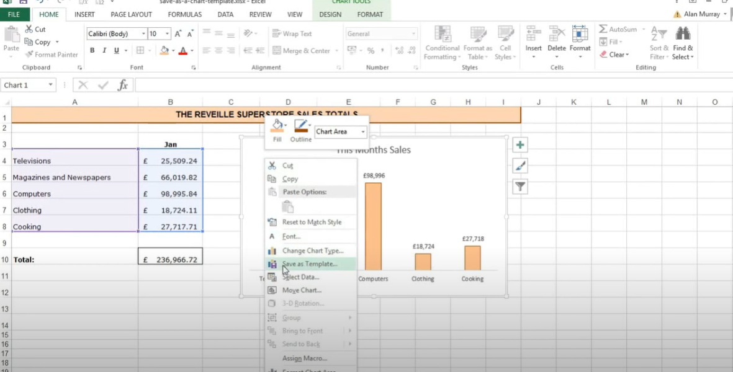The width and height of the screenshot is (733, 372).
Task: Open Find & Select menu
Action: pyautogui.click(x=683, y=43)
